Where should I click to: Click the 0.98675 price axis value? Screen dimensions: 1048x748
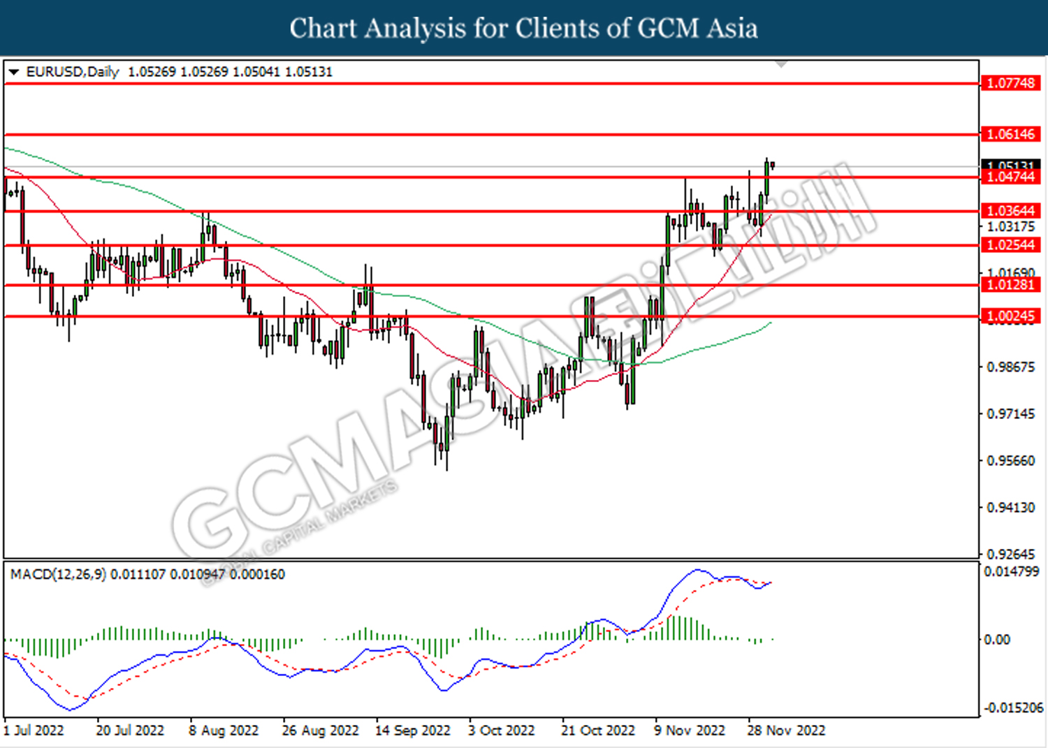coord(1010,367)
